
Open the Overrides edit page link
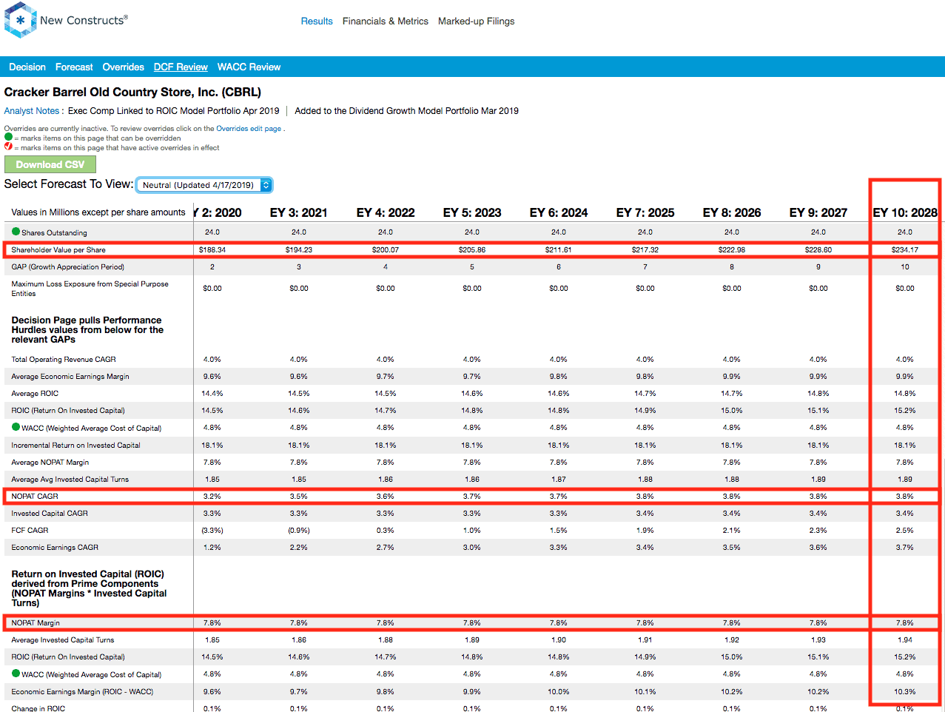[x=249, y=129]
